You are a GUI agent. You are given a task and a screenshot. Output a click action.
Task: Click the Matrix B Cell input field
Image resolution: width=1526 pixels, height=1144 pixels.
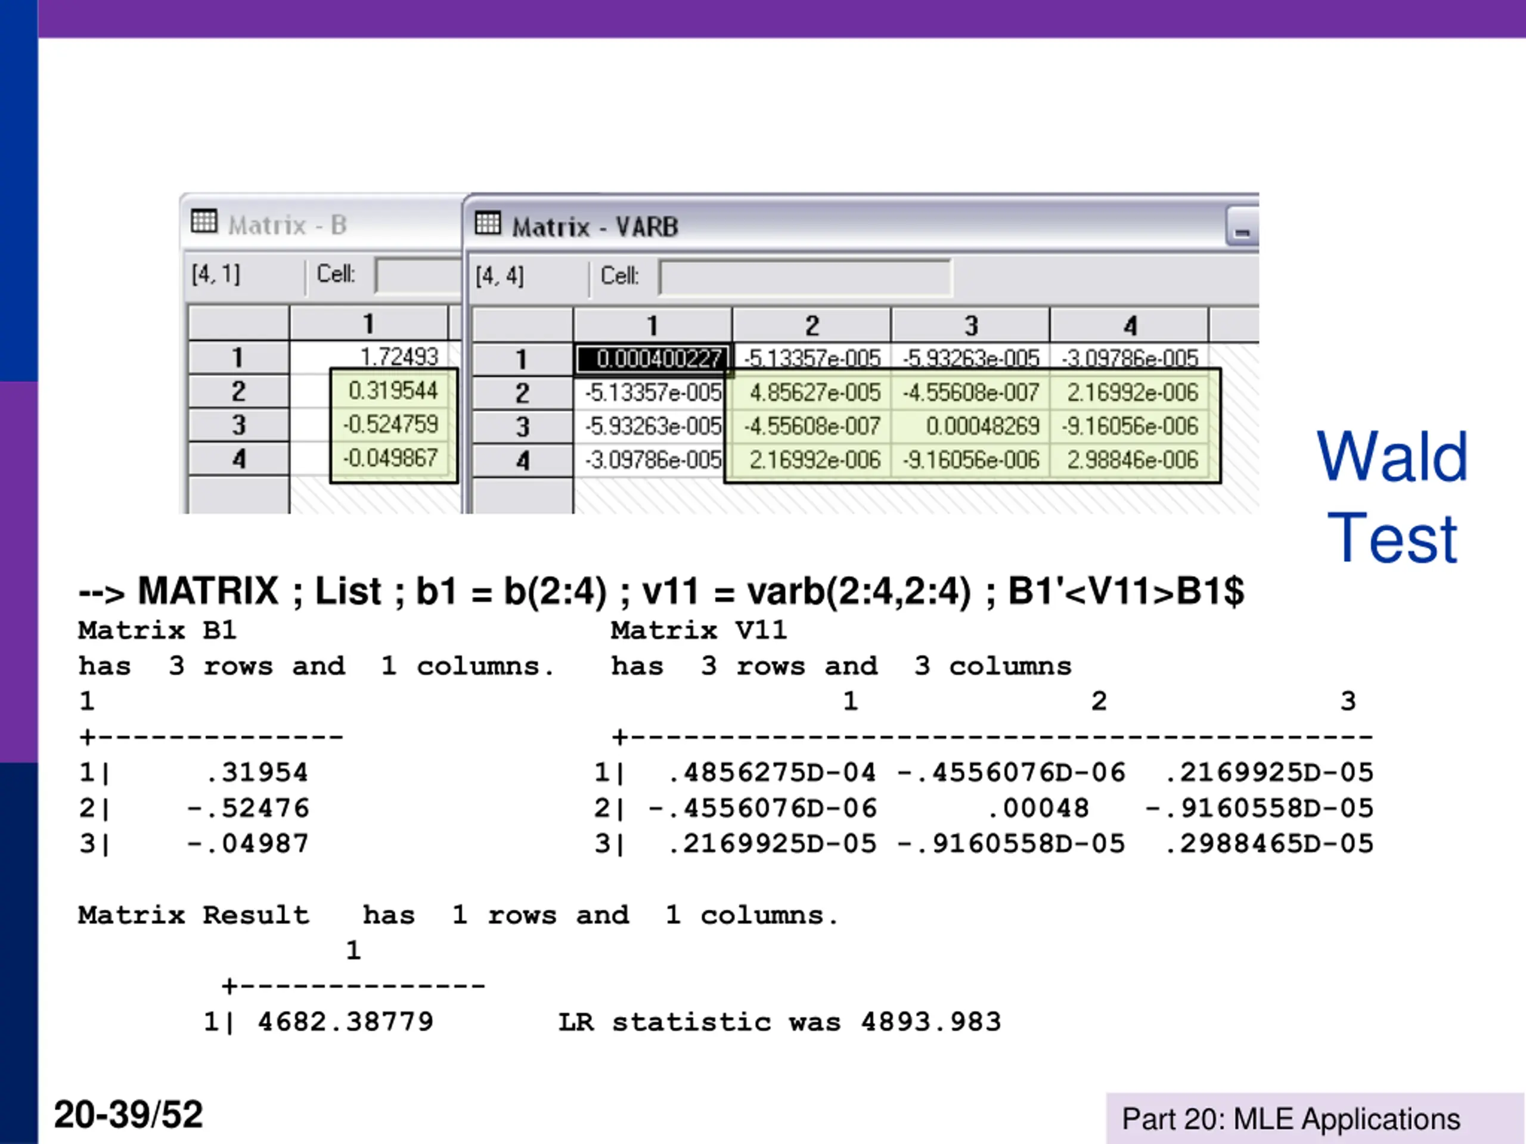pyautogui.click(x=418, y=275)
